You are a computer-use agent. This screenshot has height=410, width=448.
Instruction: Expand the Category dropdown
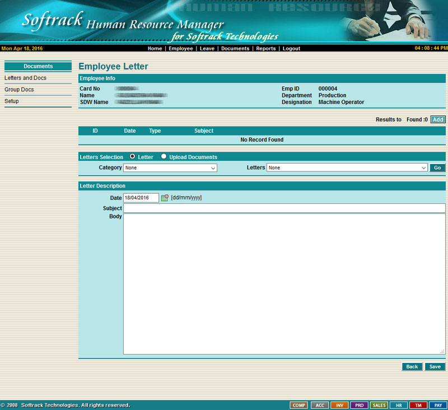[x=170, y=167]
